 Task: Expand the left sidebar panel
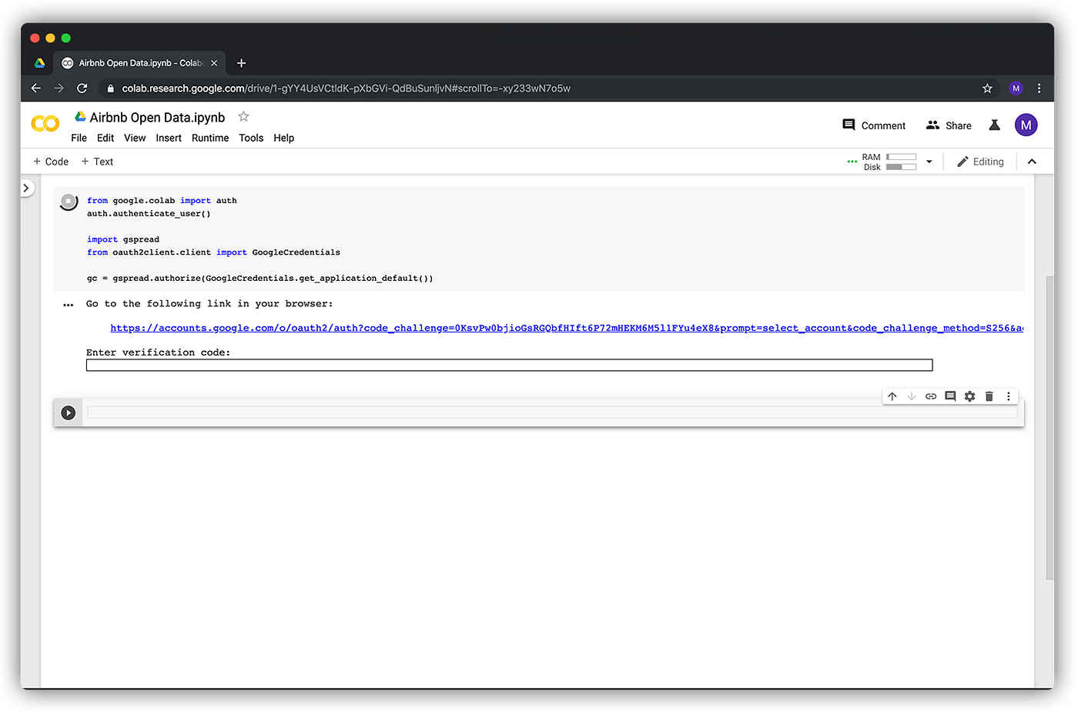(x=26, y=188)
